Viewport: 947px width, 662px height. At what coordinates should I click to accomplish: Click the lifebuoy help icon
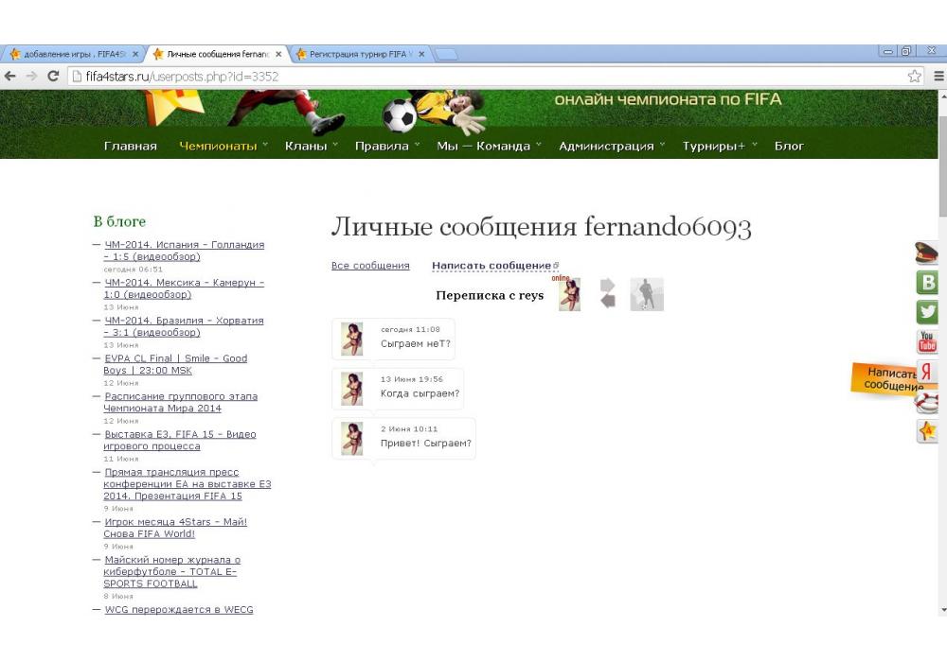pos(927,402)
